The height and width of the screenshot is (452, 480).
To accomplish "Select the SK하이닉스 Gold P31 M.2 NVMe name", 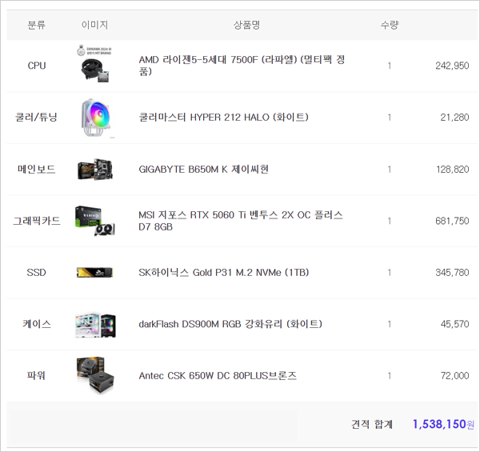I will point(223,273).
